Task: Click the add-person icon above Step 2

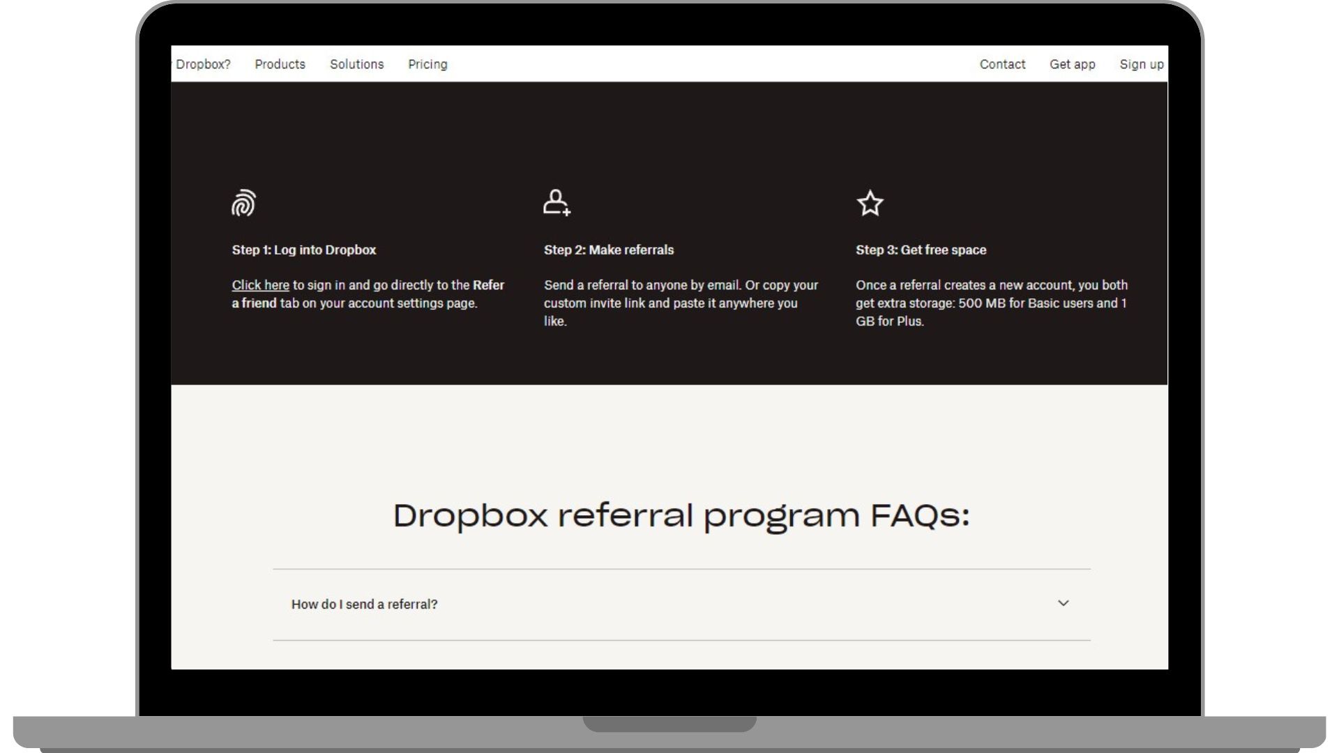Action: pos(555,203)
